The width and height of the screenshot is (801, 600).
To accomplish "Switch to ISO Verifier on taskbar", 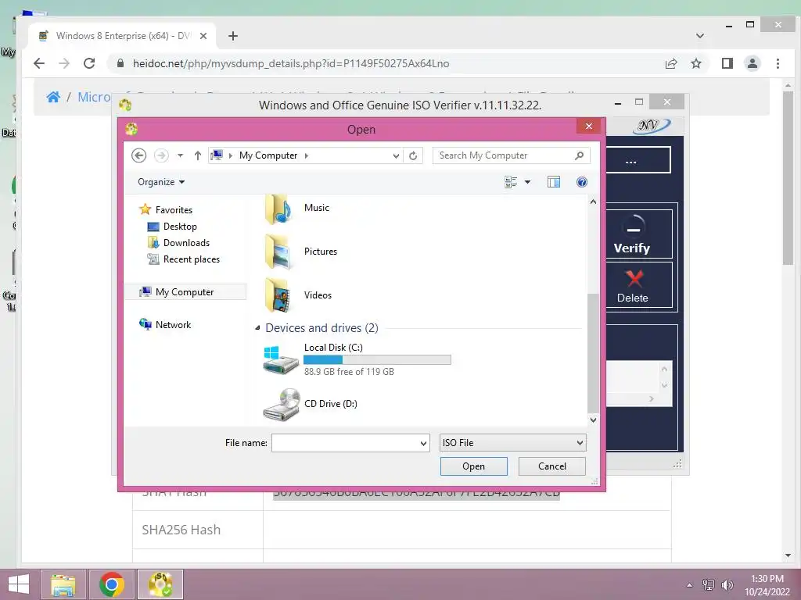I will tap(160, 584).
